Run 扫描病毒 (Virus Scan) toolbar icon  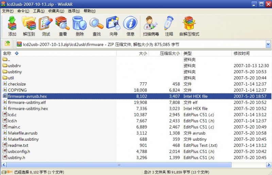pyautogui.click(x=150, y=26)
